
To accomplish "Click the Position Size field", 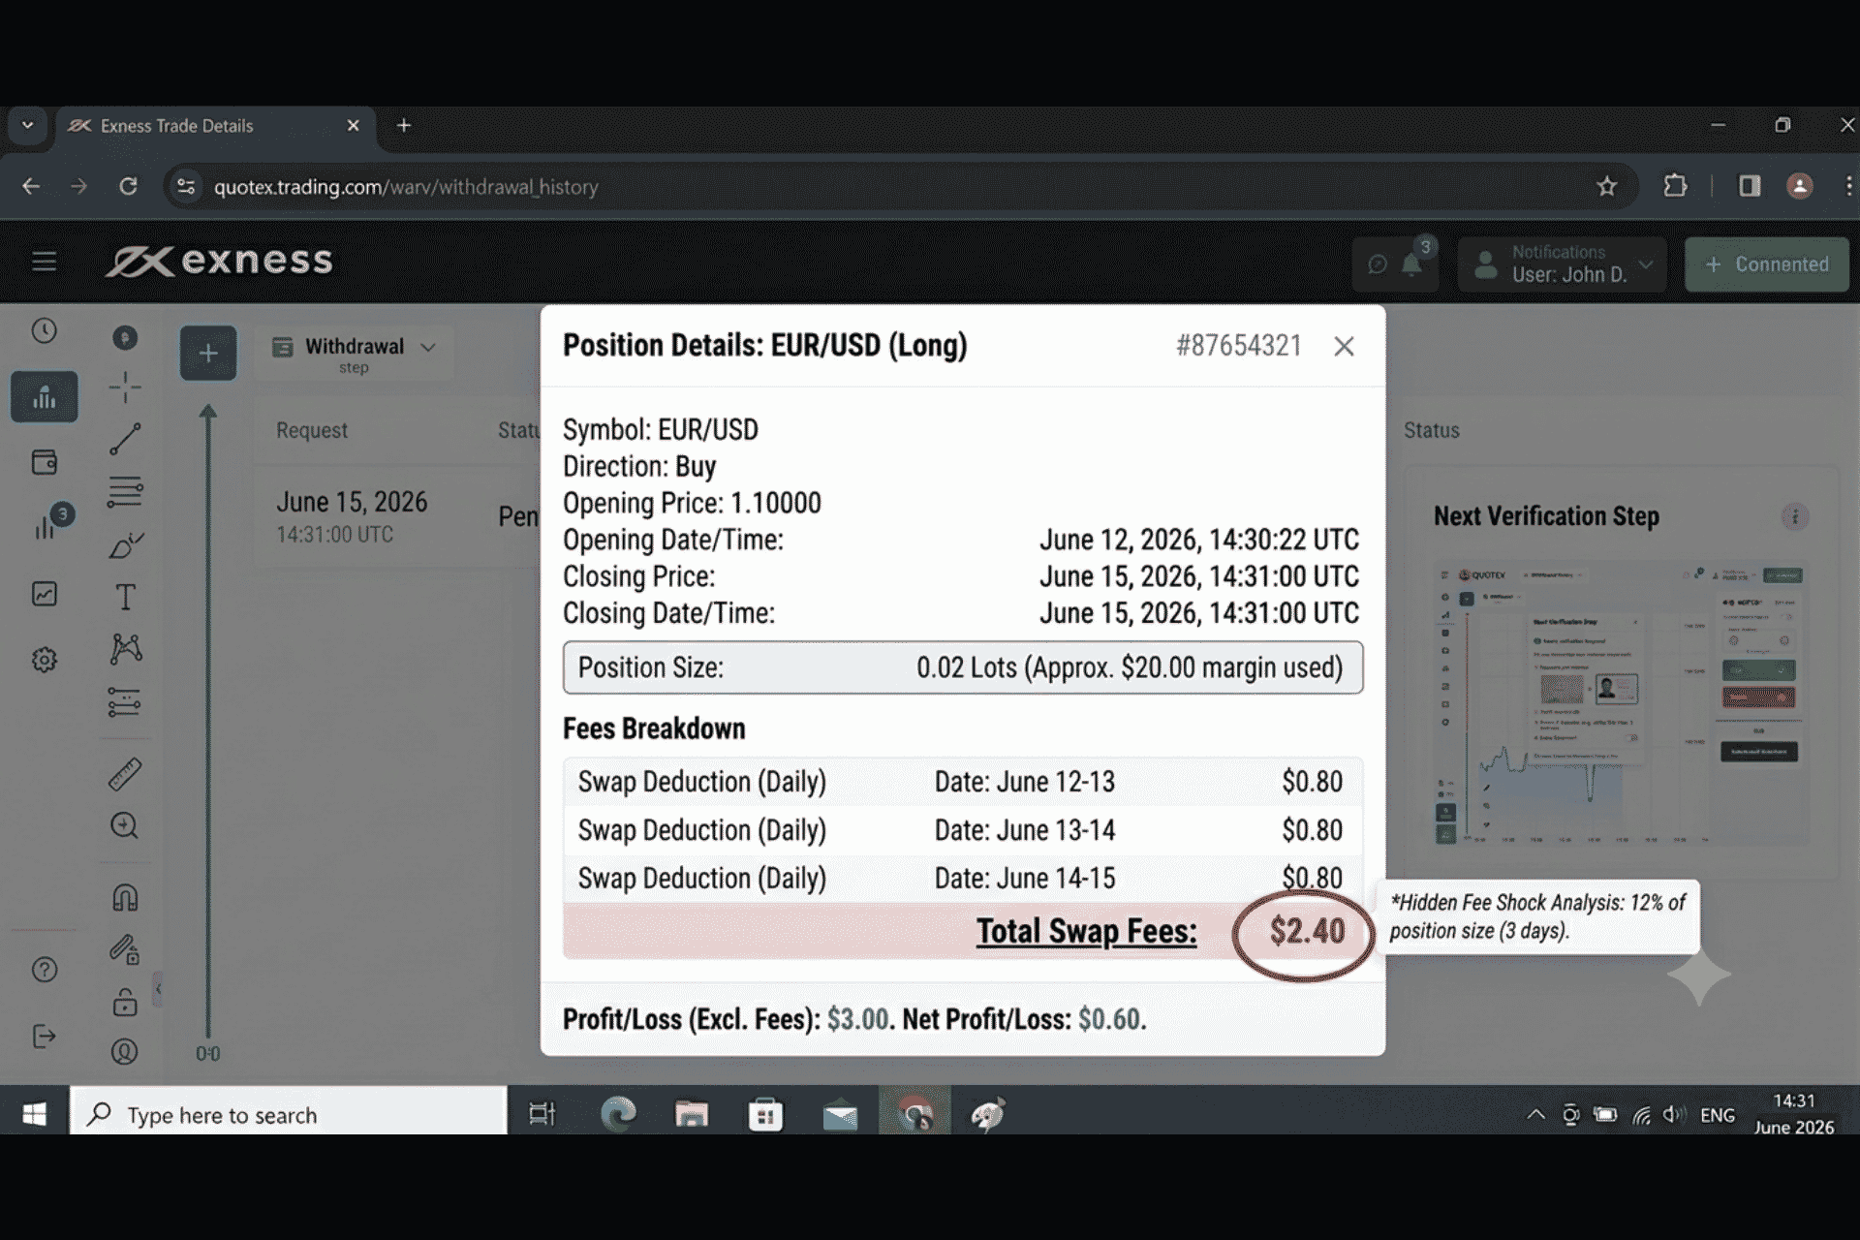I will tap(963, 667).
